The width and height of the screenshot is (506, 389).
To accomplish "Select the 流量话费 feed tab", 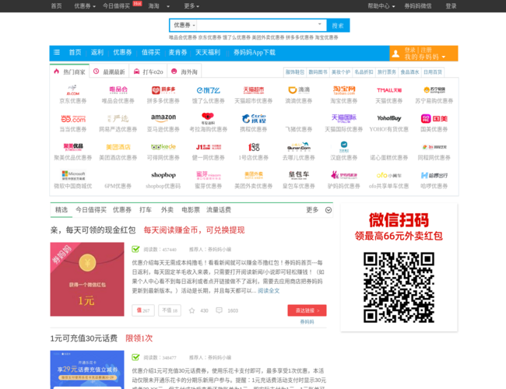I will tap(219, 210).
